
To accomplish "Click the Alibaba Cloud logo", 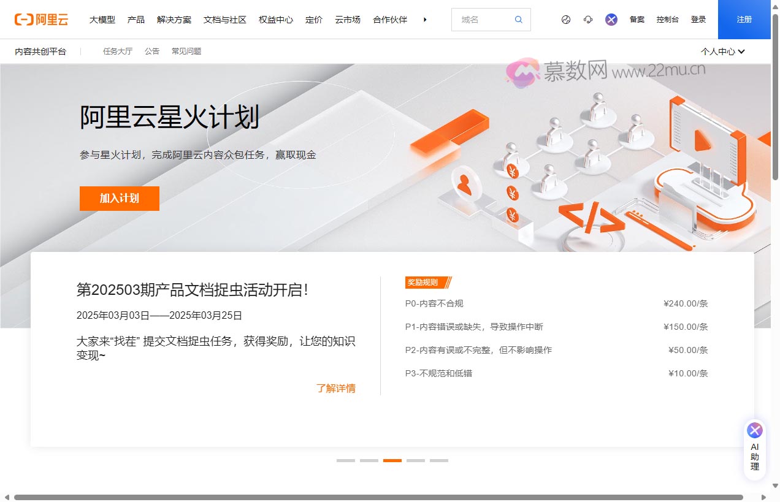I will [x=42, y=20].
